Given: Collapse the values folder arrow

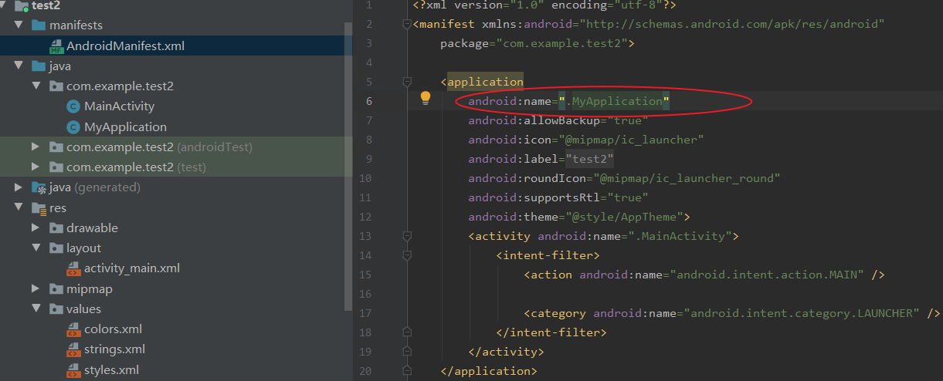Looking at the screenshot, I should pos(36,309).
